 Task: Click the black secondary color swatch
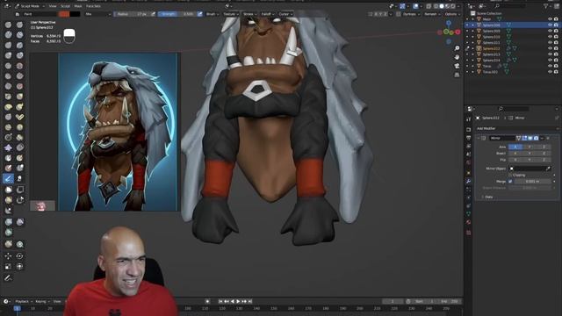click(x=75, y=14)
